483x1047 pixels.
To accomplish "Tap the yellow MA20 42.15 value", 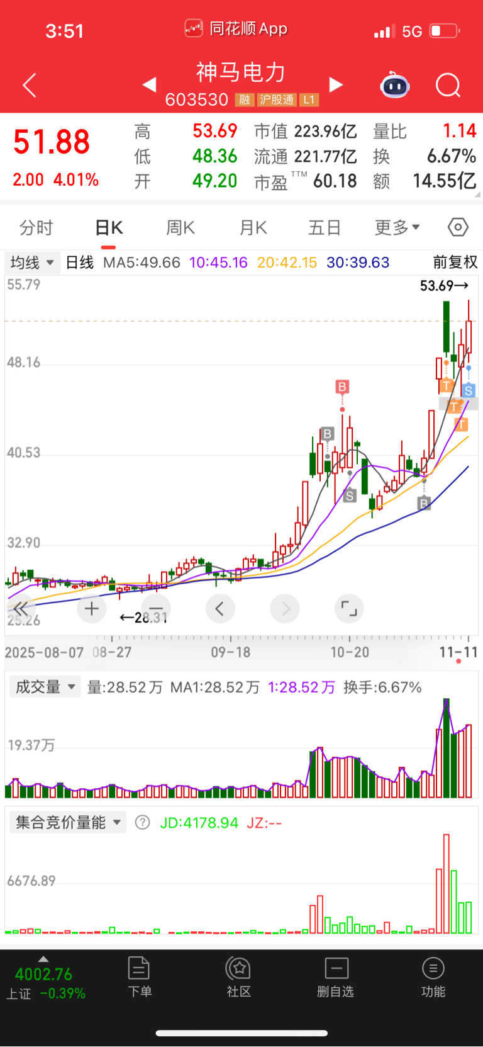I will [287, 263].
